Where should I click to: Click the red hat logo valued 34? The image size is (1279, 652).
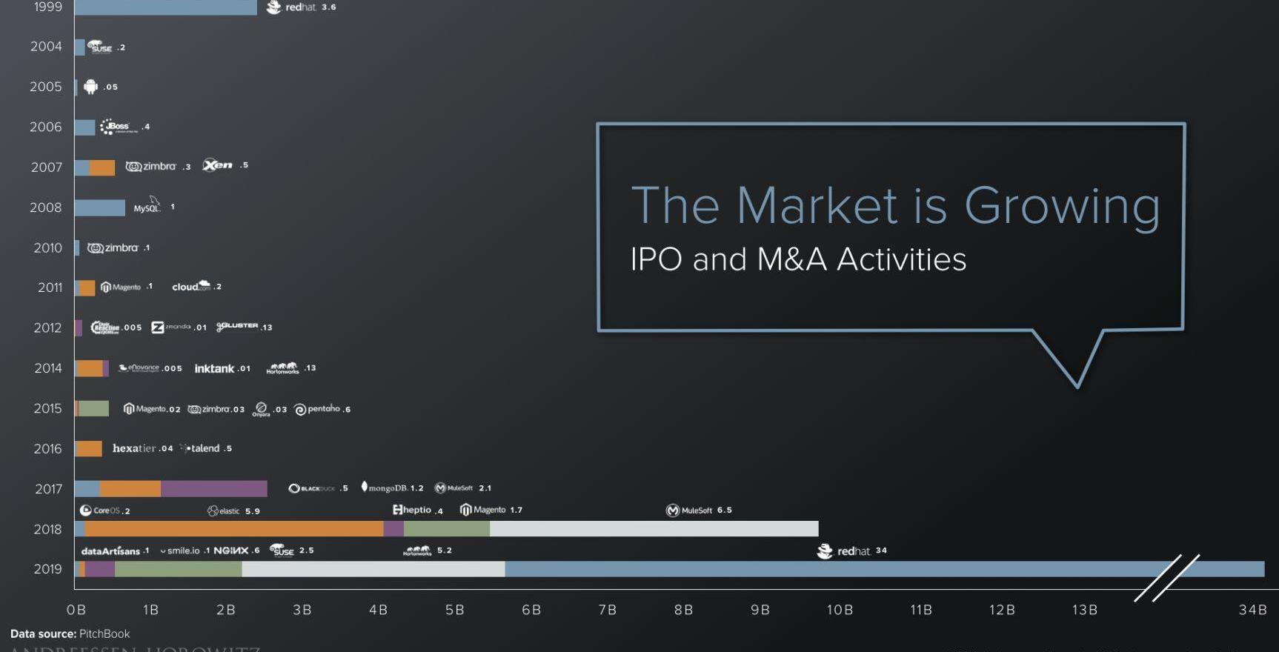pos(843,550)
